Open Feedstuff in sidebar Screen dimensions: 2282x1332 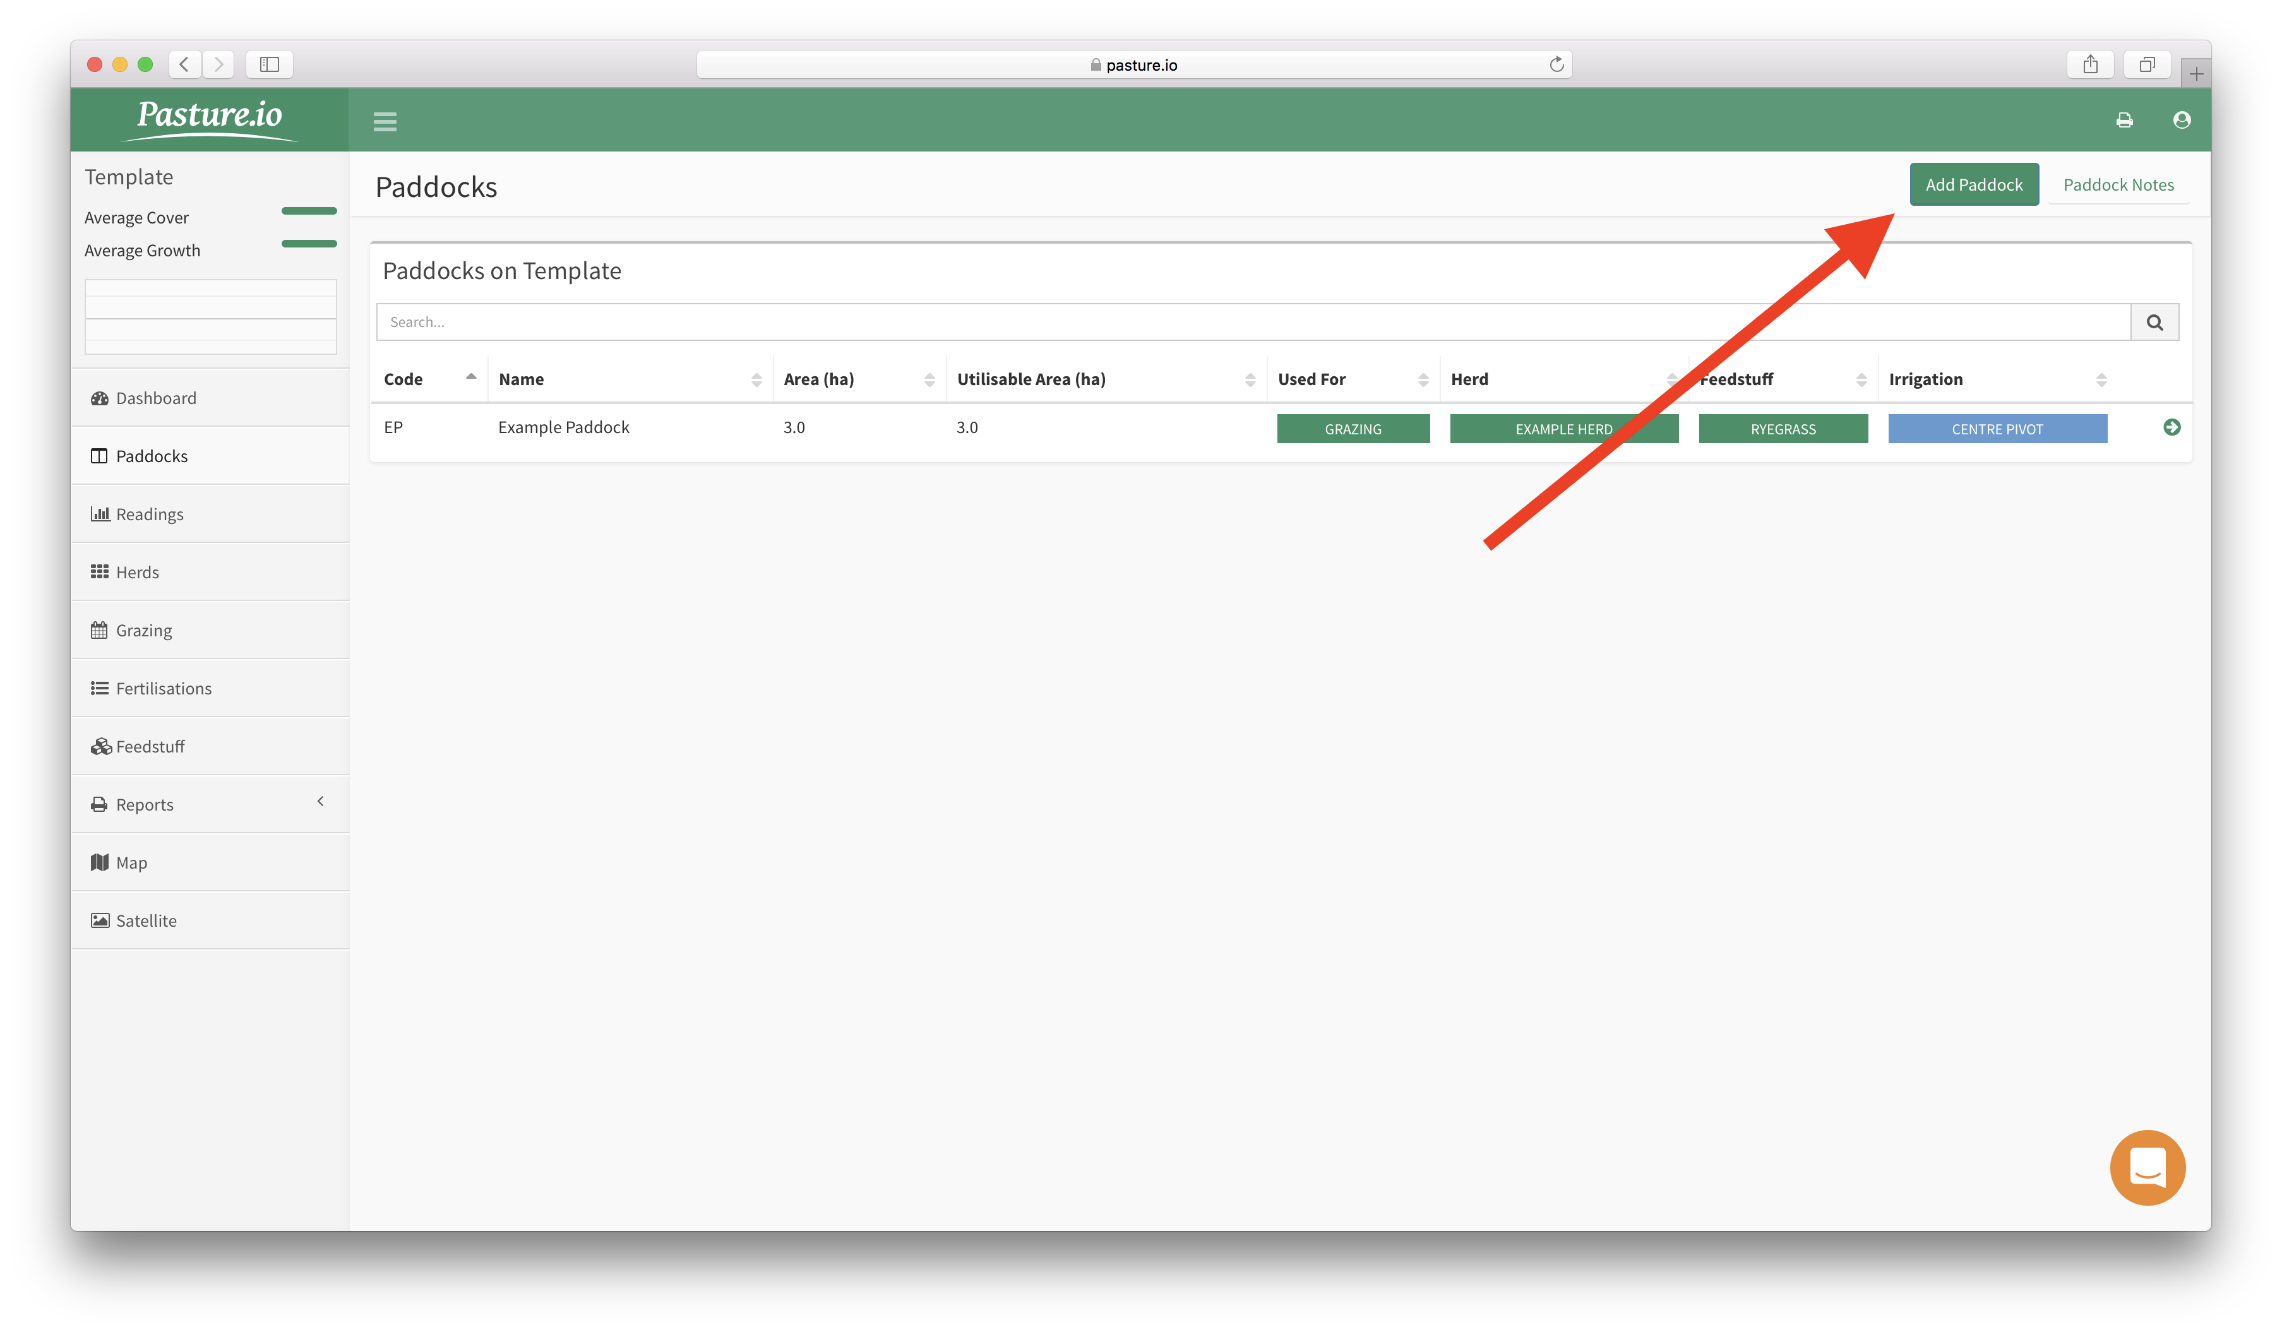[210, 746]
